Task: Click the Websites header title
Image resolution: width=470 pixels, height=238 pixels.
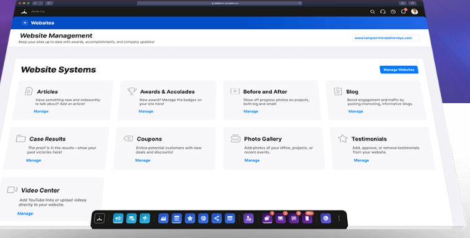Action: 42,23
